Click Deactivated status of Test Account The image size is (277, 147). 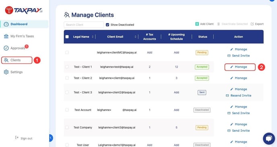[202, 110]
